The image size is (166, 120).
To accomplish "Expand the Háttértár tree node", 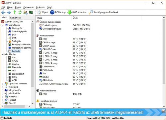I will (3, 97).
